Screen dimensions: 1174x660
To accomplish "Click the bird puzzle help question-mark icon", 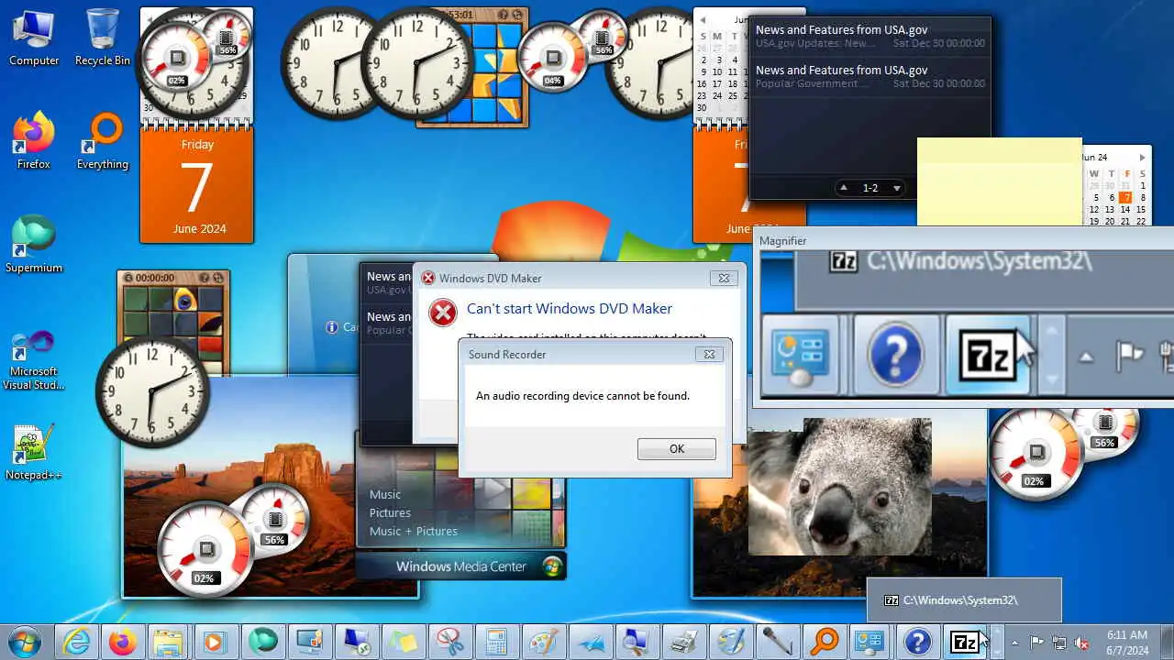I will pyautogui.click(x=204, y=277).
